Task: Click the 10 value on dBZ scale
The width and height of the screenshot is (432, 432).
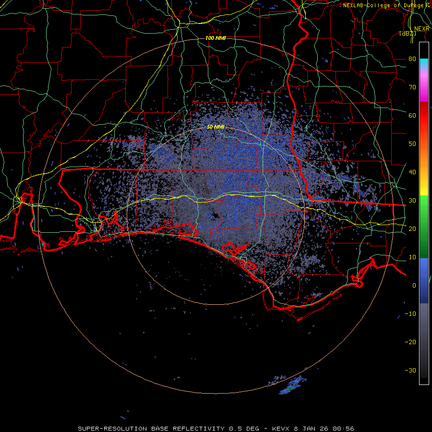Action: click(x=412, y=257)
